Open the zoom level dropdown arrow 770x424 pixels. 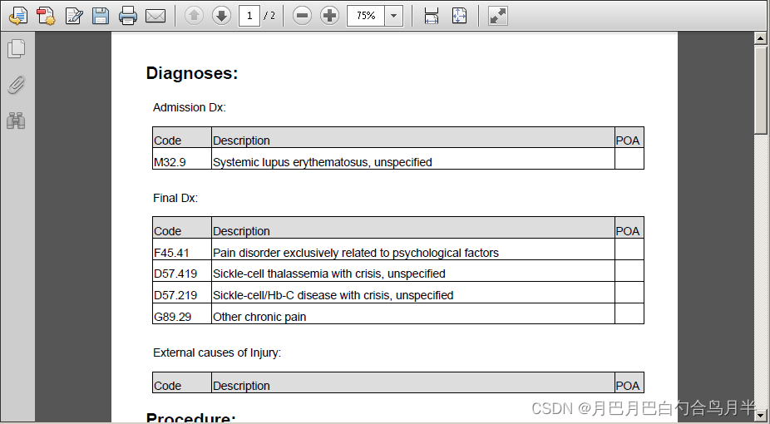coord(393,16)
